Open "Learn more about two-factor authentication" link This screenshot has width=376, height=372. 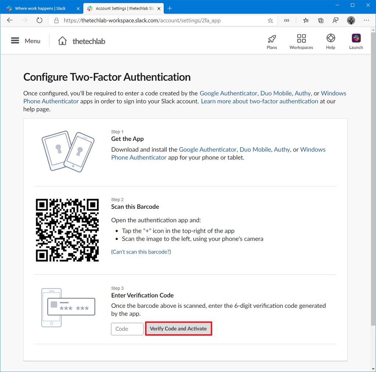259,101
